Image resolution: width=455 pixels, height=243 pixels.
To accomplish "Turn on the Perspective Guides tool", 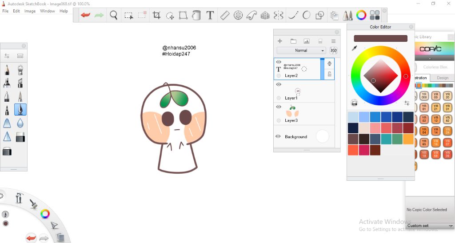I will [x=265, y=15].
